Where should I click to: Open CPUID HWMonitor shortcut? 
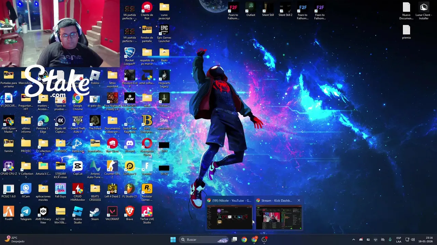click(77, 193)
